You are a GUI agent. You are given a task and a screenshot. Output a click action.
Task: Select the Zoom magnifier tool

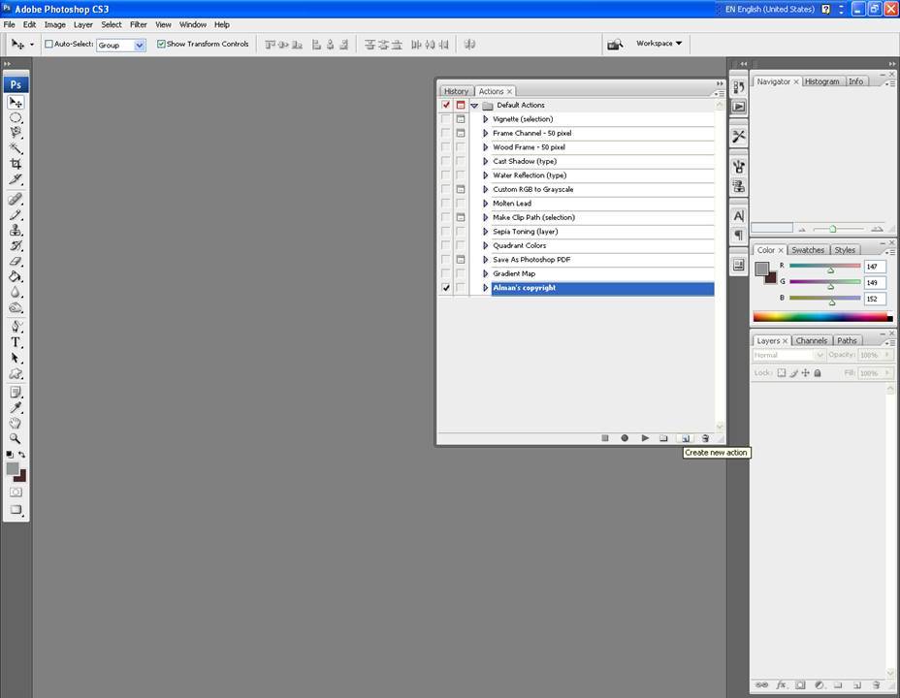16,439
